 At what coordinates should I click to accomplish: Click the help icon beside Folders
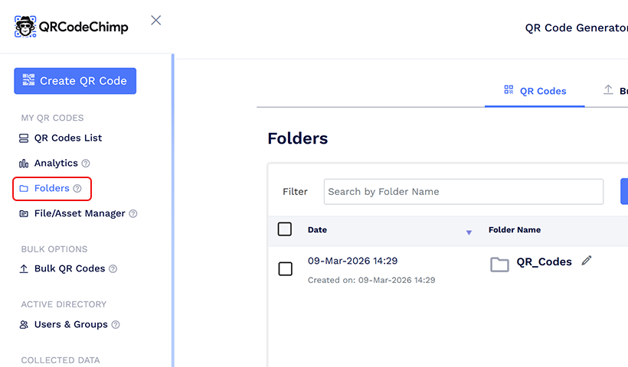point(77,189)
